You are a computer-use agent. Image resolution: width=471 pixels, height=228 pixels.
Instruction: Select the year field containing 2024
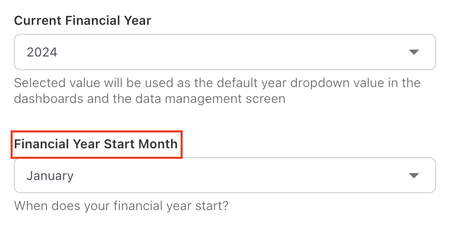[x=224, y=52]
